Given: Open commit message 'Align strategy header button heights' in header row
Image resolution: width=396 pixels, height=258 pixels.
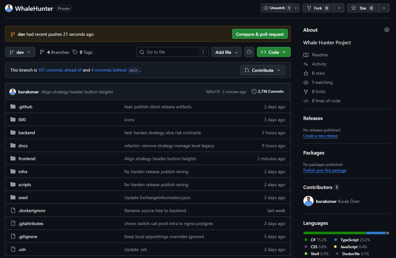Looking at the screenshot, I should [x=77, y=92].
